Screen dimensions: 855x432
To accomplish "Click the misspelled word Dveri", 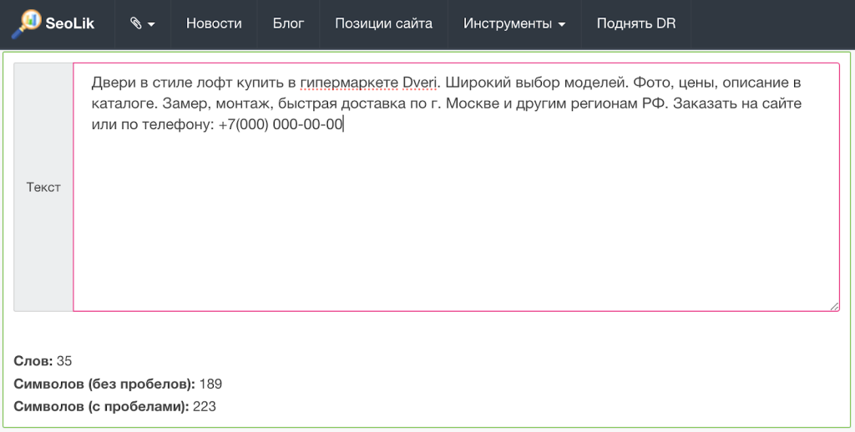I will pos(420,83).
